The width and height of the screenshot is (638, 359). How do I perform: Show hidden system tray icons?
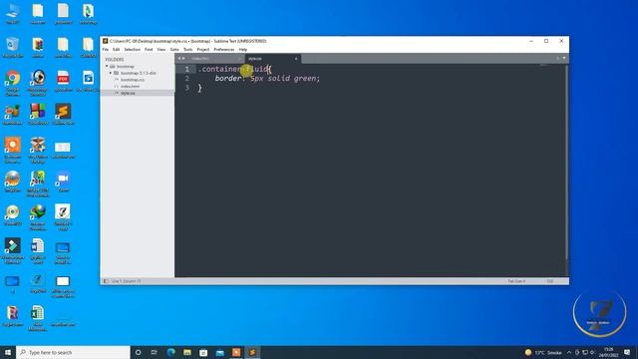(x=569, y=352)
